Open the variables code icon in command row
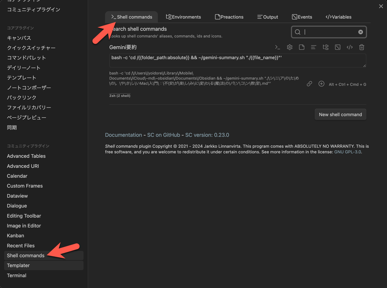The height and width of the screenshot is (288, 387). tap(349, 47)
